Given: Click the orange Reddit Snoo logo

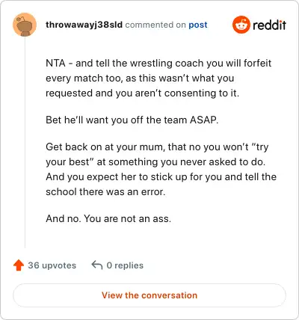Looking at the screenshot, I should (x=241, y=25).
